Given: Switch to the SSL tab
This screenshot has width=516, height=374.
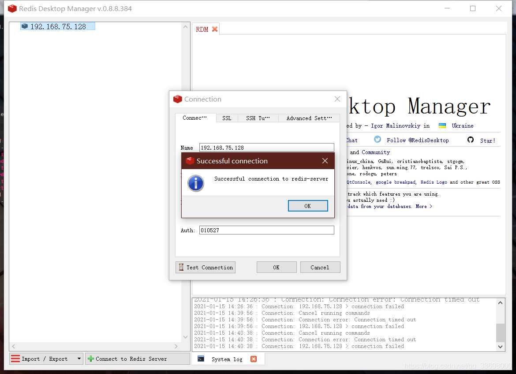Looking at the screenshot, I should pos(227,118).
